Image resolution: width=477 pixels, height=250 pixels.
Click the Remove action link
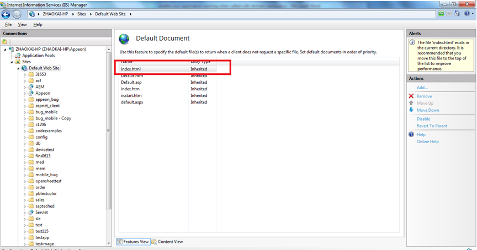tap(424, 96)
